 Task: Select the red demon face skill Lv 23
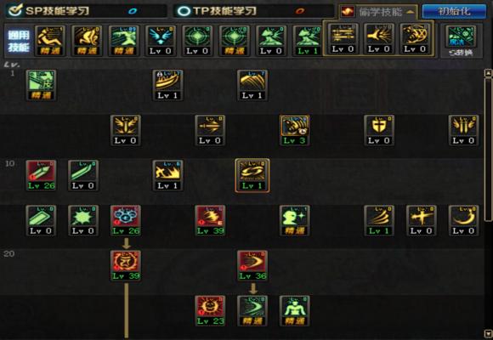coord(210,310)
